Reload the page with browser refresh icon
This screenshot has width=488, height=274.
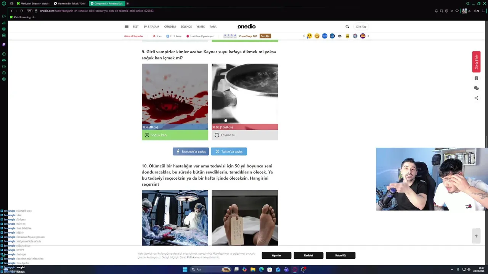tap(22, 11)
